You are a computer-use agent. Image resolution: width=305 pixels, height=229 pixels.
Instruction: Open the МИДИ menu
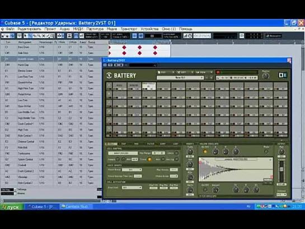tap(78, 29)
